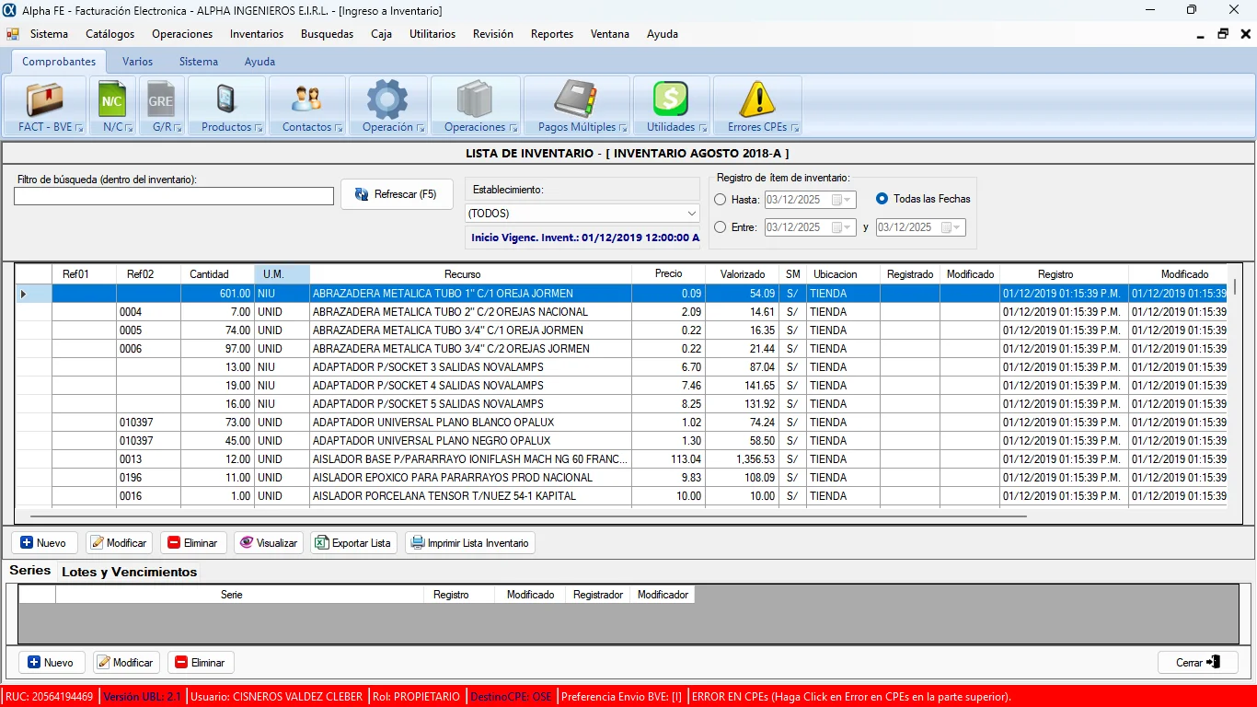The image size is (1257, 707).
Task: Switch to the Lotes y Vencimientos tab
Action: pos(129,572)
